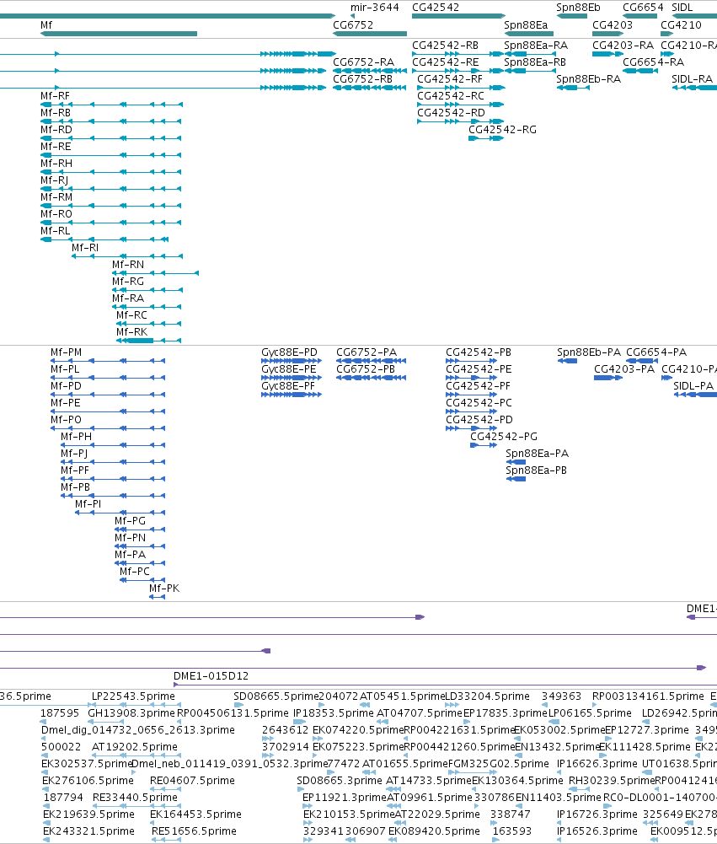Click the CG6654-RA transcript label
Image resolution: width=717 pixels, height=844 pixels.
pos(654,62)
